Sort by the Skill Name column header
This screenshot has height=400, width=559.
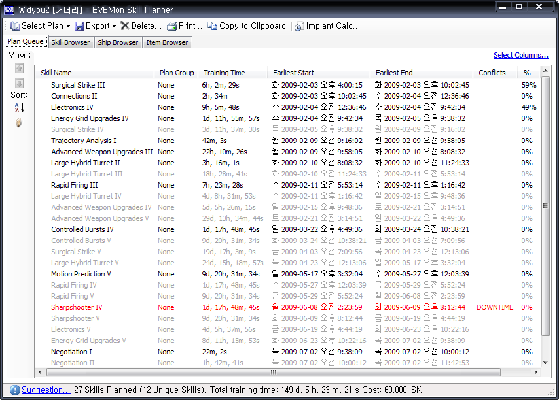[x=95, y=73]
